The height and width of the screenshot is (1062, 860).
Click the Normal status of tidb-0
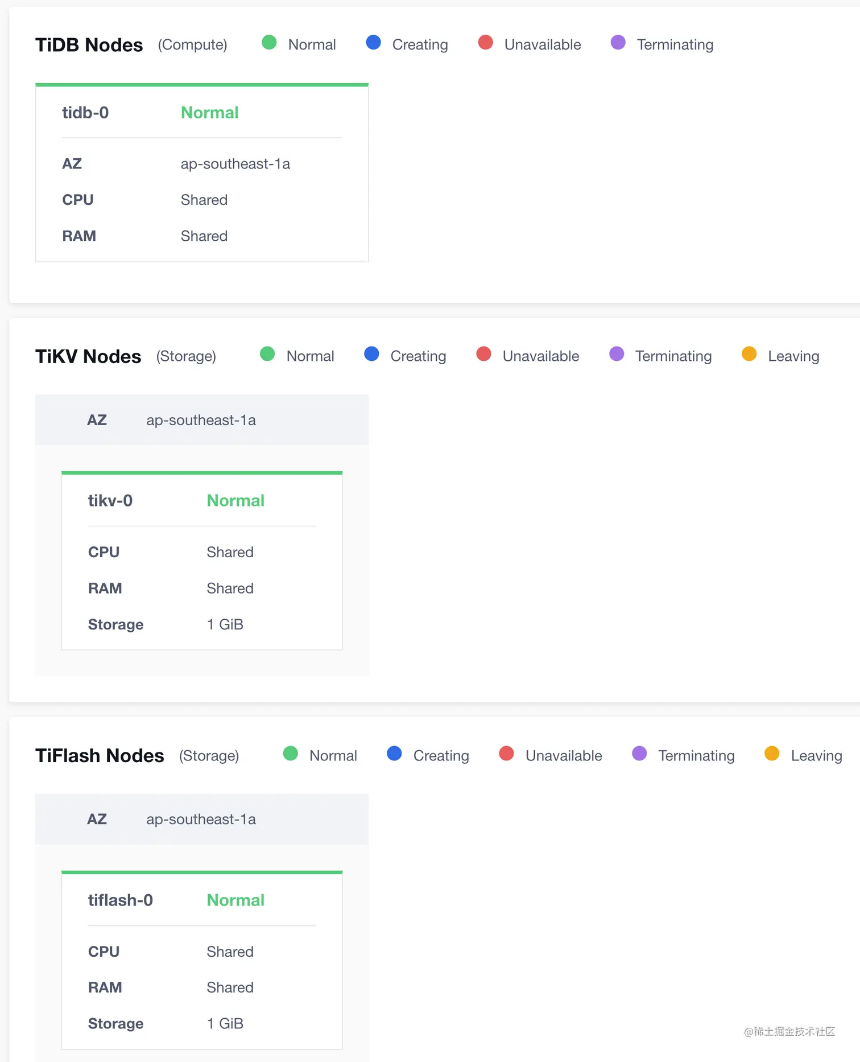[210, 113]
